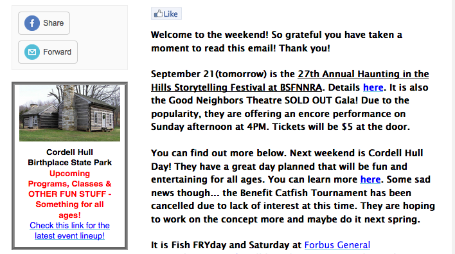Click 'Tickets will be $5 at the door'

coord(341,127)
